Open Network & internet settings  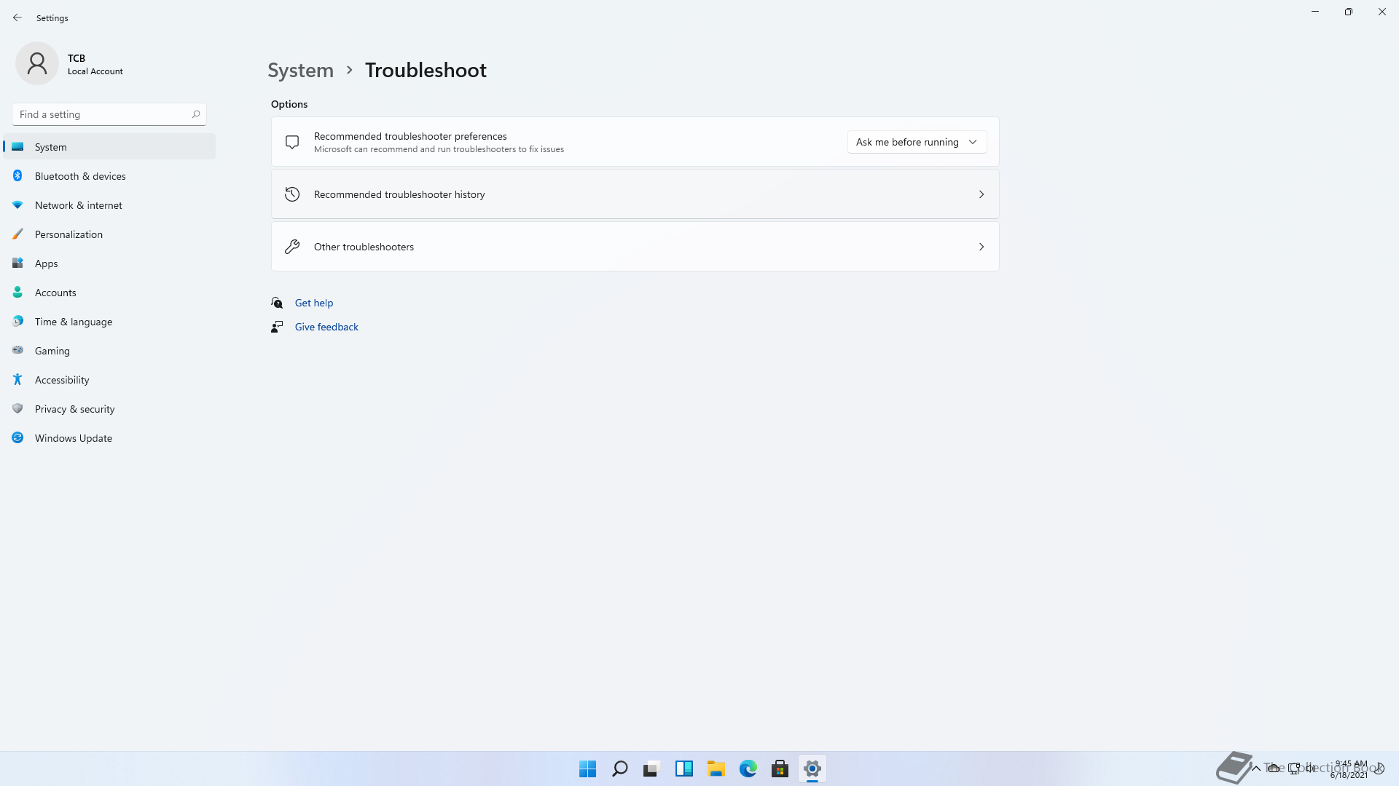click(109, 205)
